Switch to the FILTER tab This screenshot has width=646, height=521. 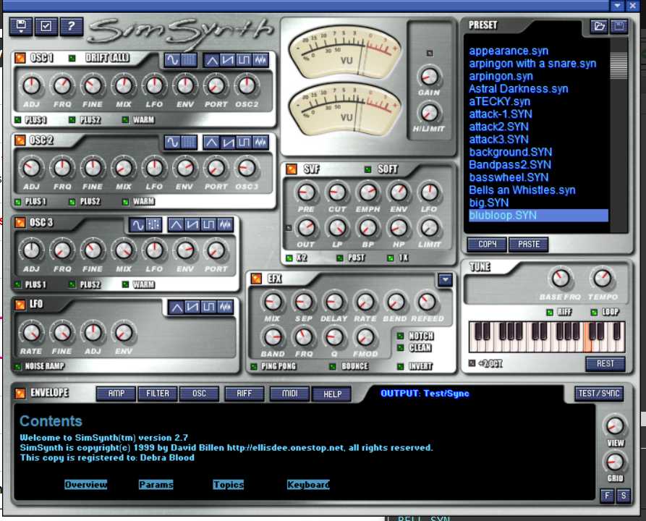[x=157, y=394]
